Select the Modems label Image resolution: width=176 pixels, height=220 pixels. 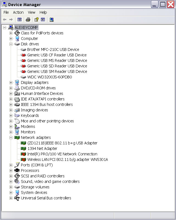point(28,127)
